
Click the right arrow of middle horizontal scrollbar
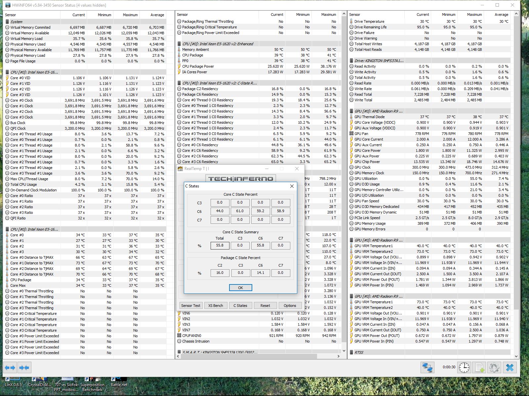(x=339, y=356)
